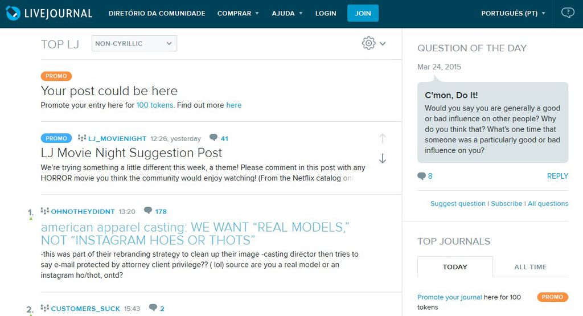
Task: Click the community icon beside OHNOTHEYDIDNT
Action: [x=44, y=211]
